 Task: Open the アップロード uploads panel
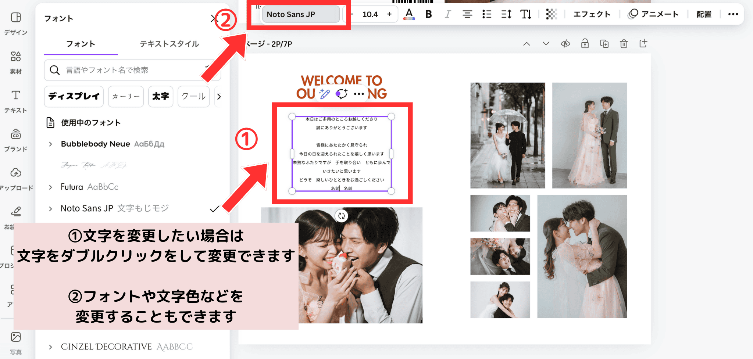coord(15,179)
